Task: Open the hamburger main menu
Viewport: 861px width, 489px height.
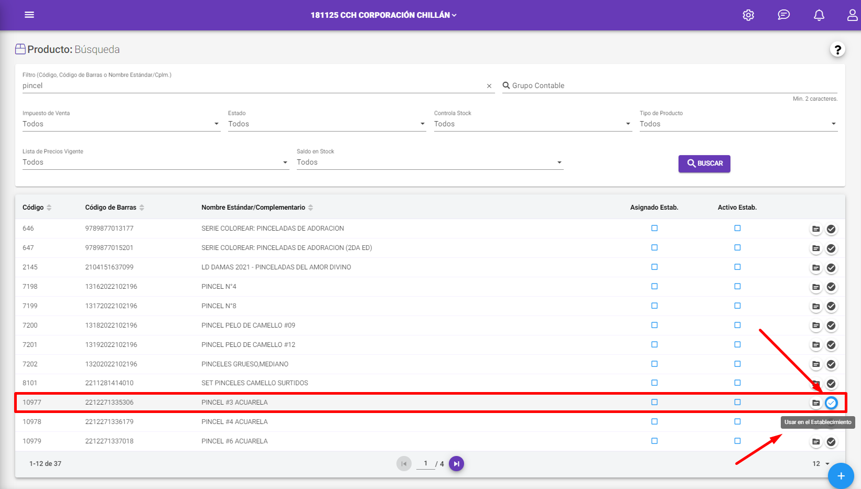Action: tap(29, 15)
